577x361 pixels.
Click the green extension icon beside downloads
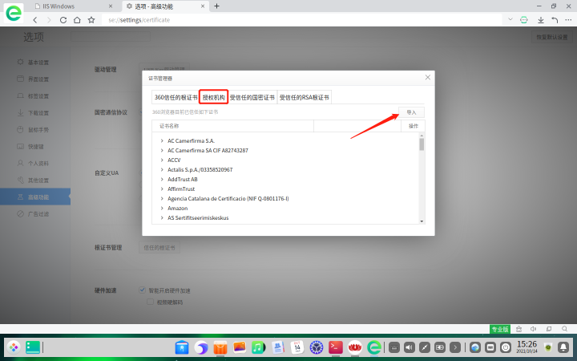click(523, 20)
